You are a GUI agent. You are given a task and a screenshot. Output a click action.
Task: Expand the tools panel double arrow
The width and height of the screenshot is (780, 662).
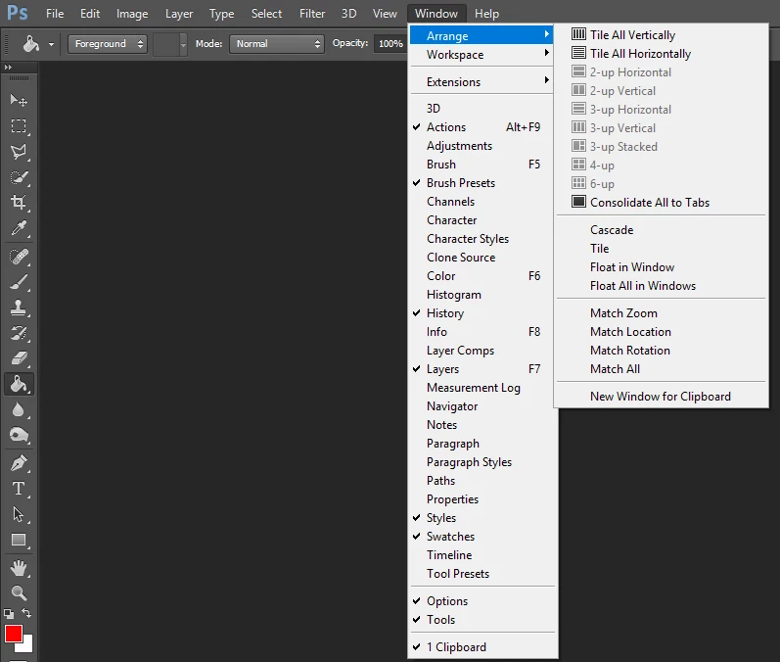(8, 68)
